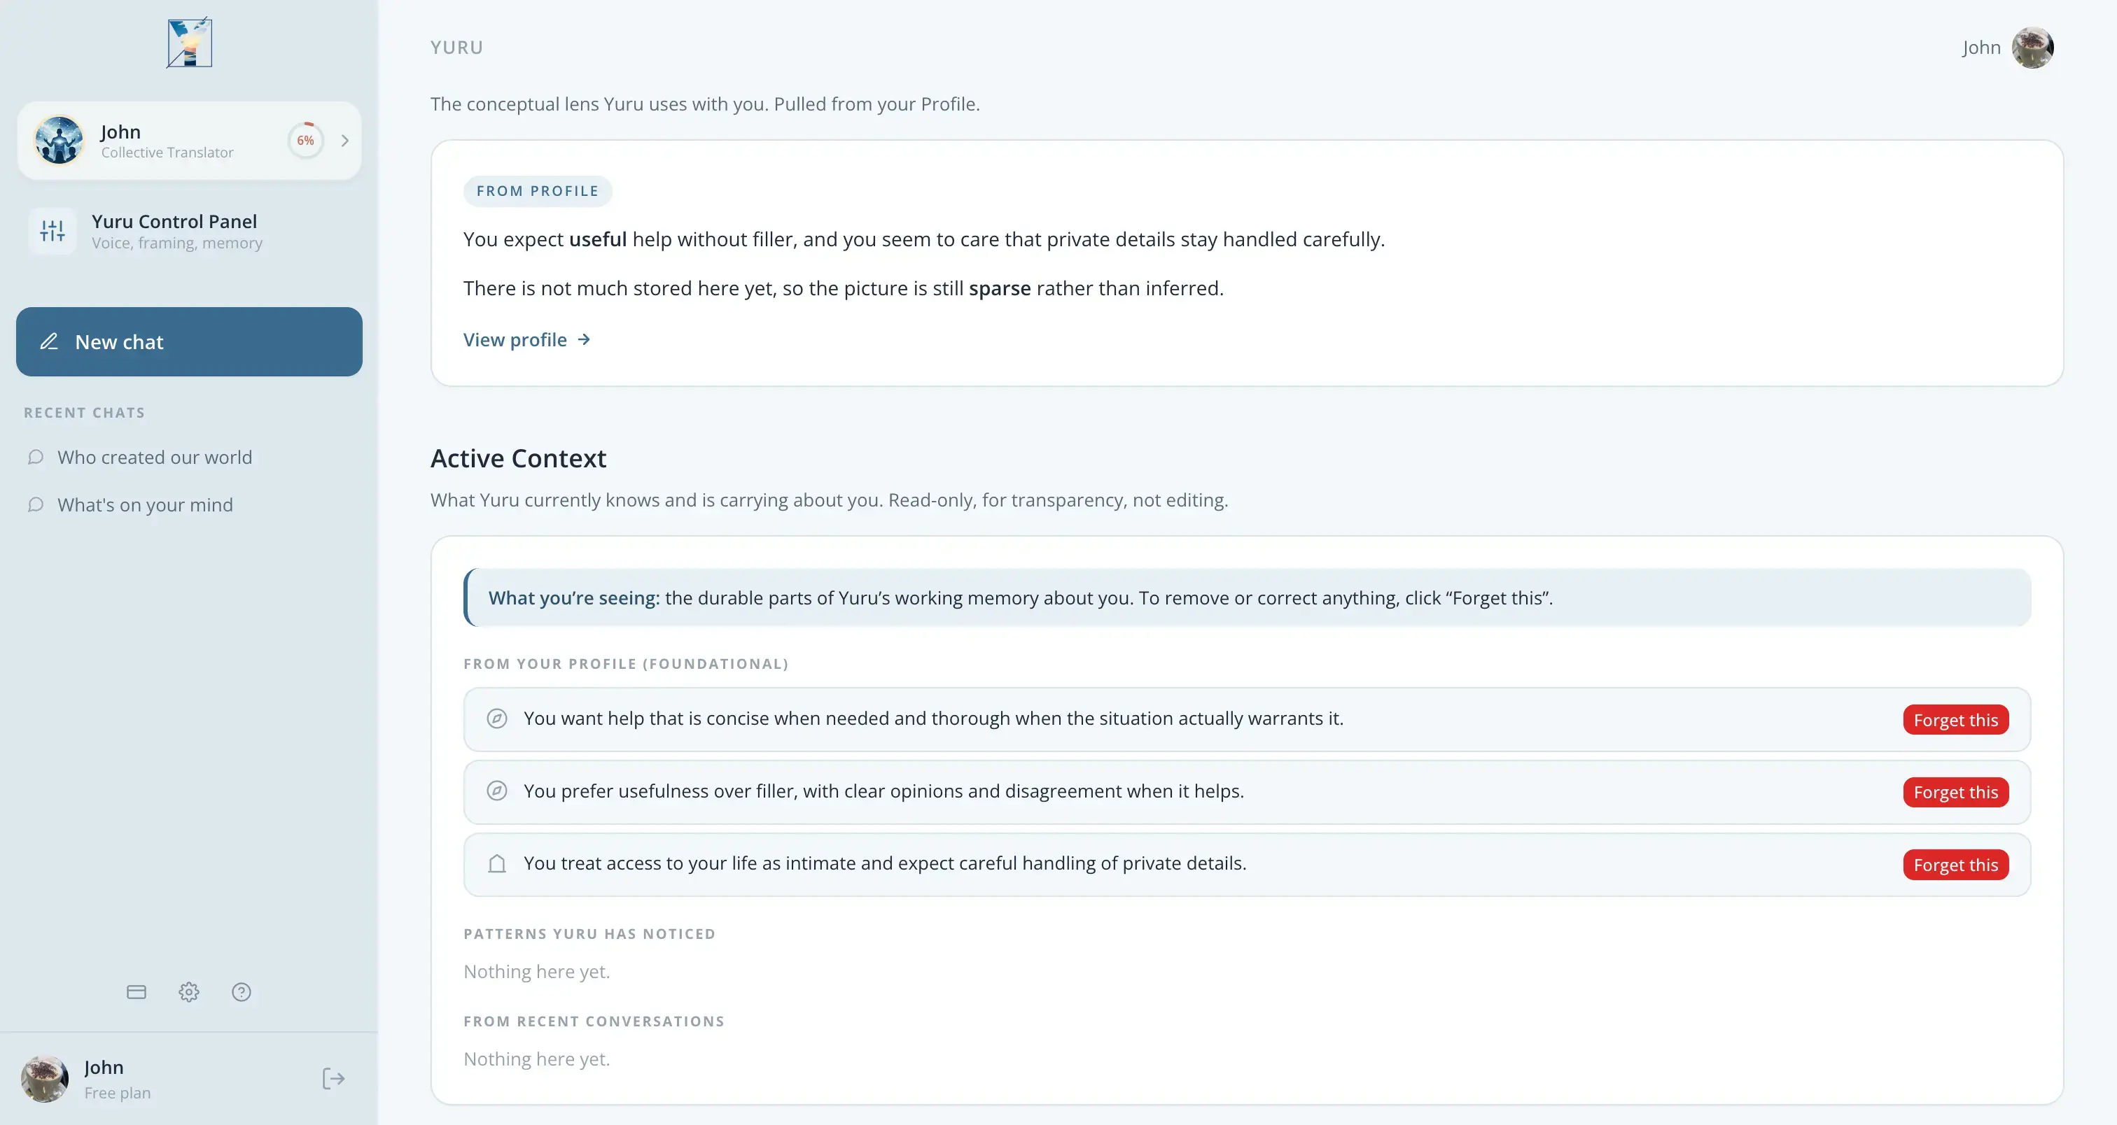This screenshot has height=1125, width=2117.
Task: Click the Active Context heading
Action: (519, 458)
